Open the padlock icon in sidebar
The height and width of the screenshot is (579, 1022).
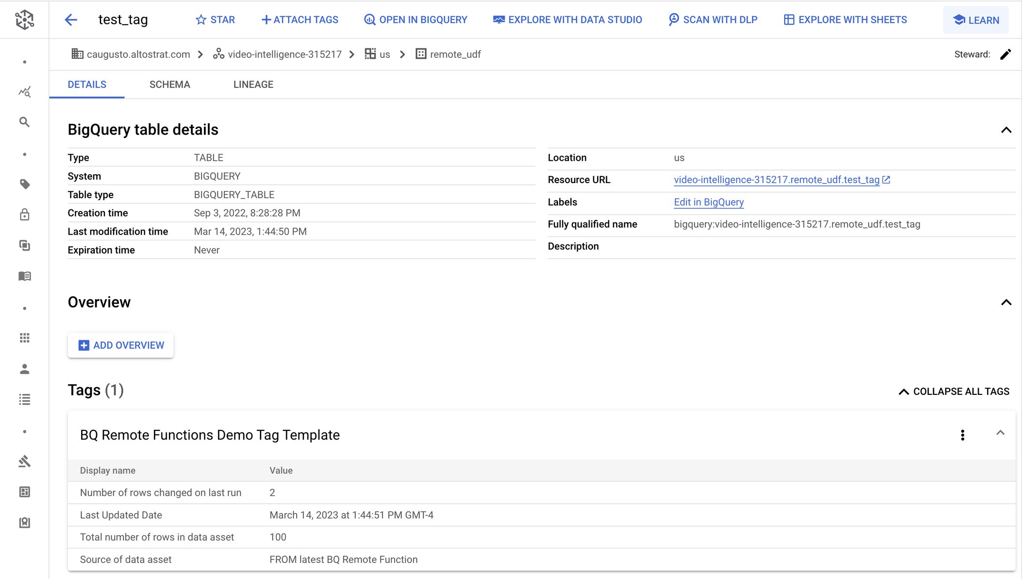click(x=25, y=214)
